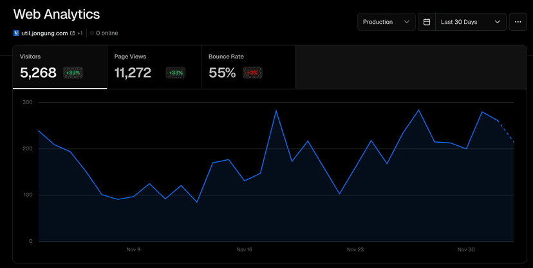Switch to the Visitors tab
The width and height of the screenshot is (533, 268).
coord(60,67)
